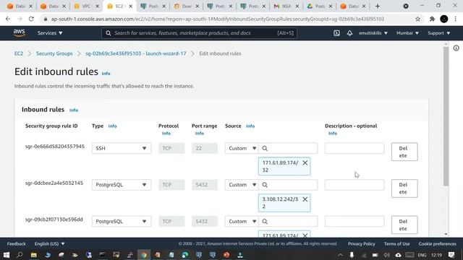The height and width of the screenshot is (260, 463).
Task: Click the search icon in AWS search bar
Action: coord(109,33)
